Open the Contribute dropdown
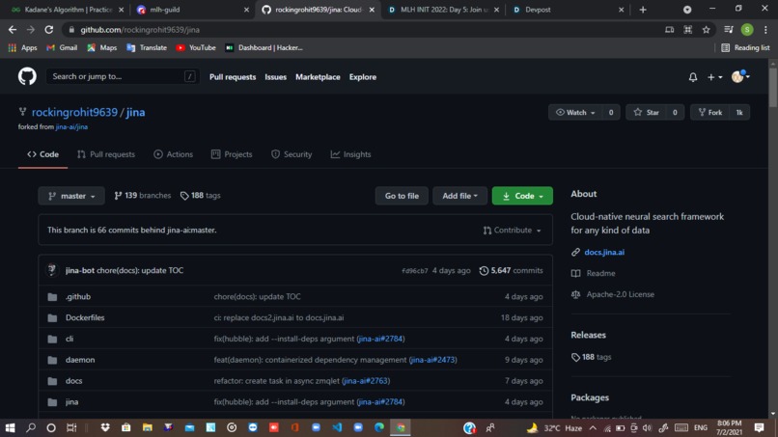The image size is (778, 437). [x=512, y=231]
